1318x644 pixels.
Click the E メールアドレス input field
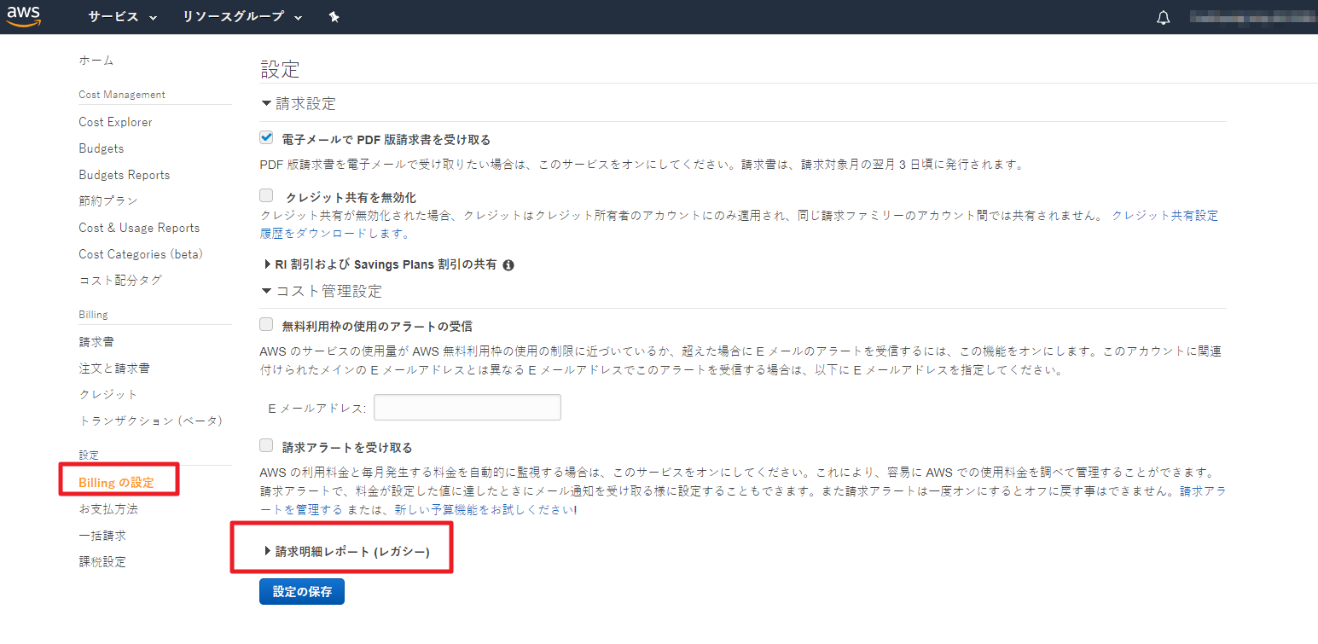coord(467,408)
